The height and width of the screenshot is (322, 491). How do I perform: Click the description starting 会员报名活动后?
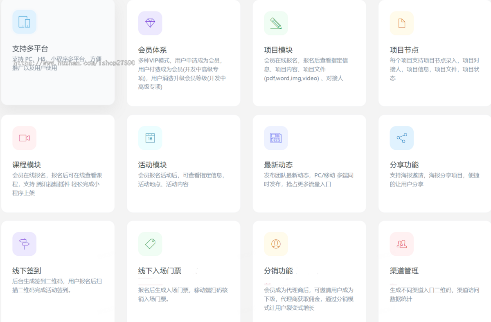(x=182, y=180)
